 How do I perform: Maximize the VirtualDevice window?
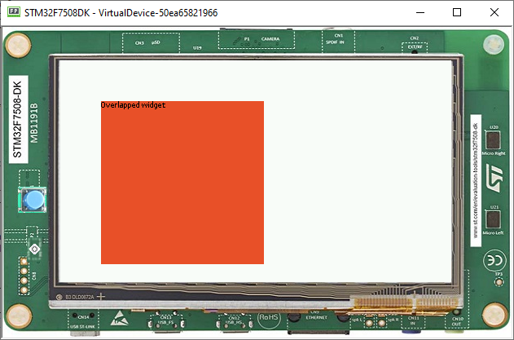(x=457, y=12)
